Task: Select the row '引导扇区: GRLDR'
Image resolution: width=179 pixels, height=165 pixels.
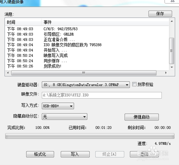Action: (x=87, y=34)
